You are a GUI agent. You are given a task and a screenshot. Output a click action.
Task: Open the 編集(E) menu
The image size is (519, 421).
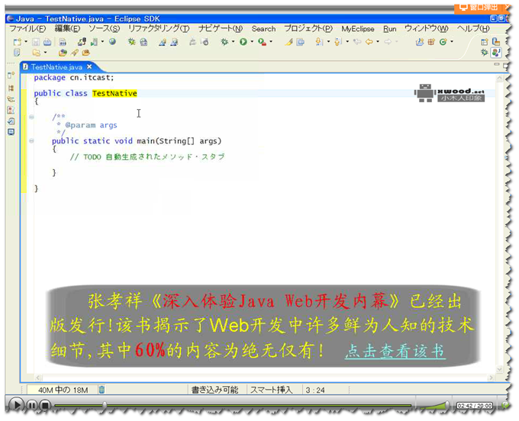(x=67, y=29)
